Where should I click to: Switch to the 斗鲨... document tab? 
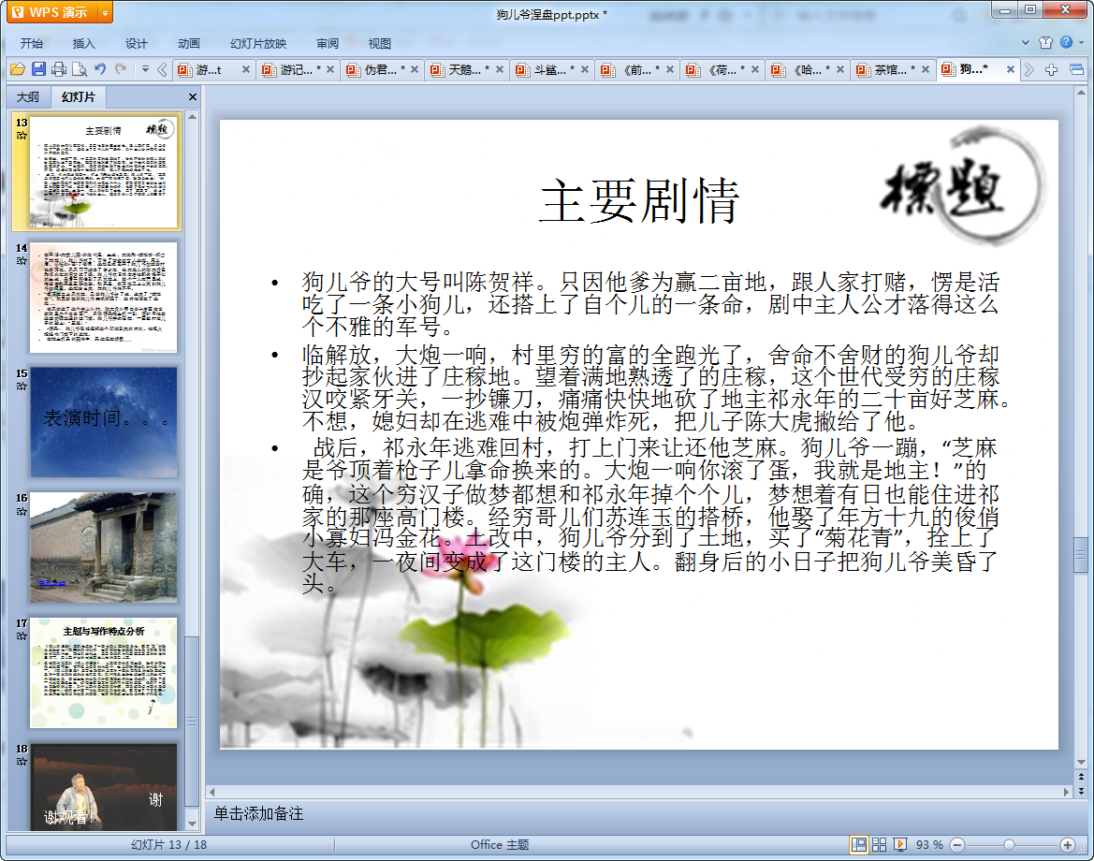pos(547,69)
